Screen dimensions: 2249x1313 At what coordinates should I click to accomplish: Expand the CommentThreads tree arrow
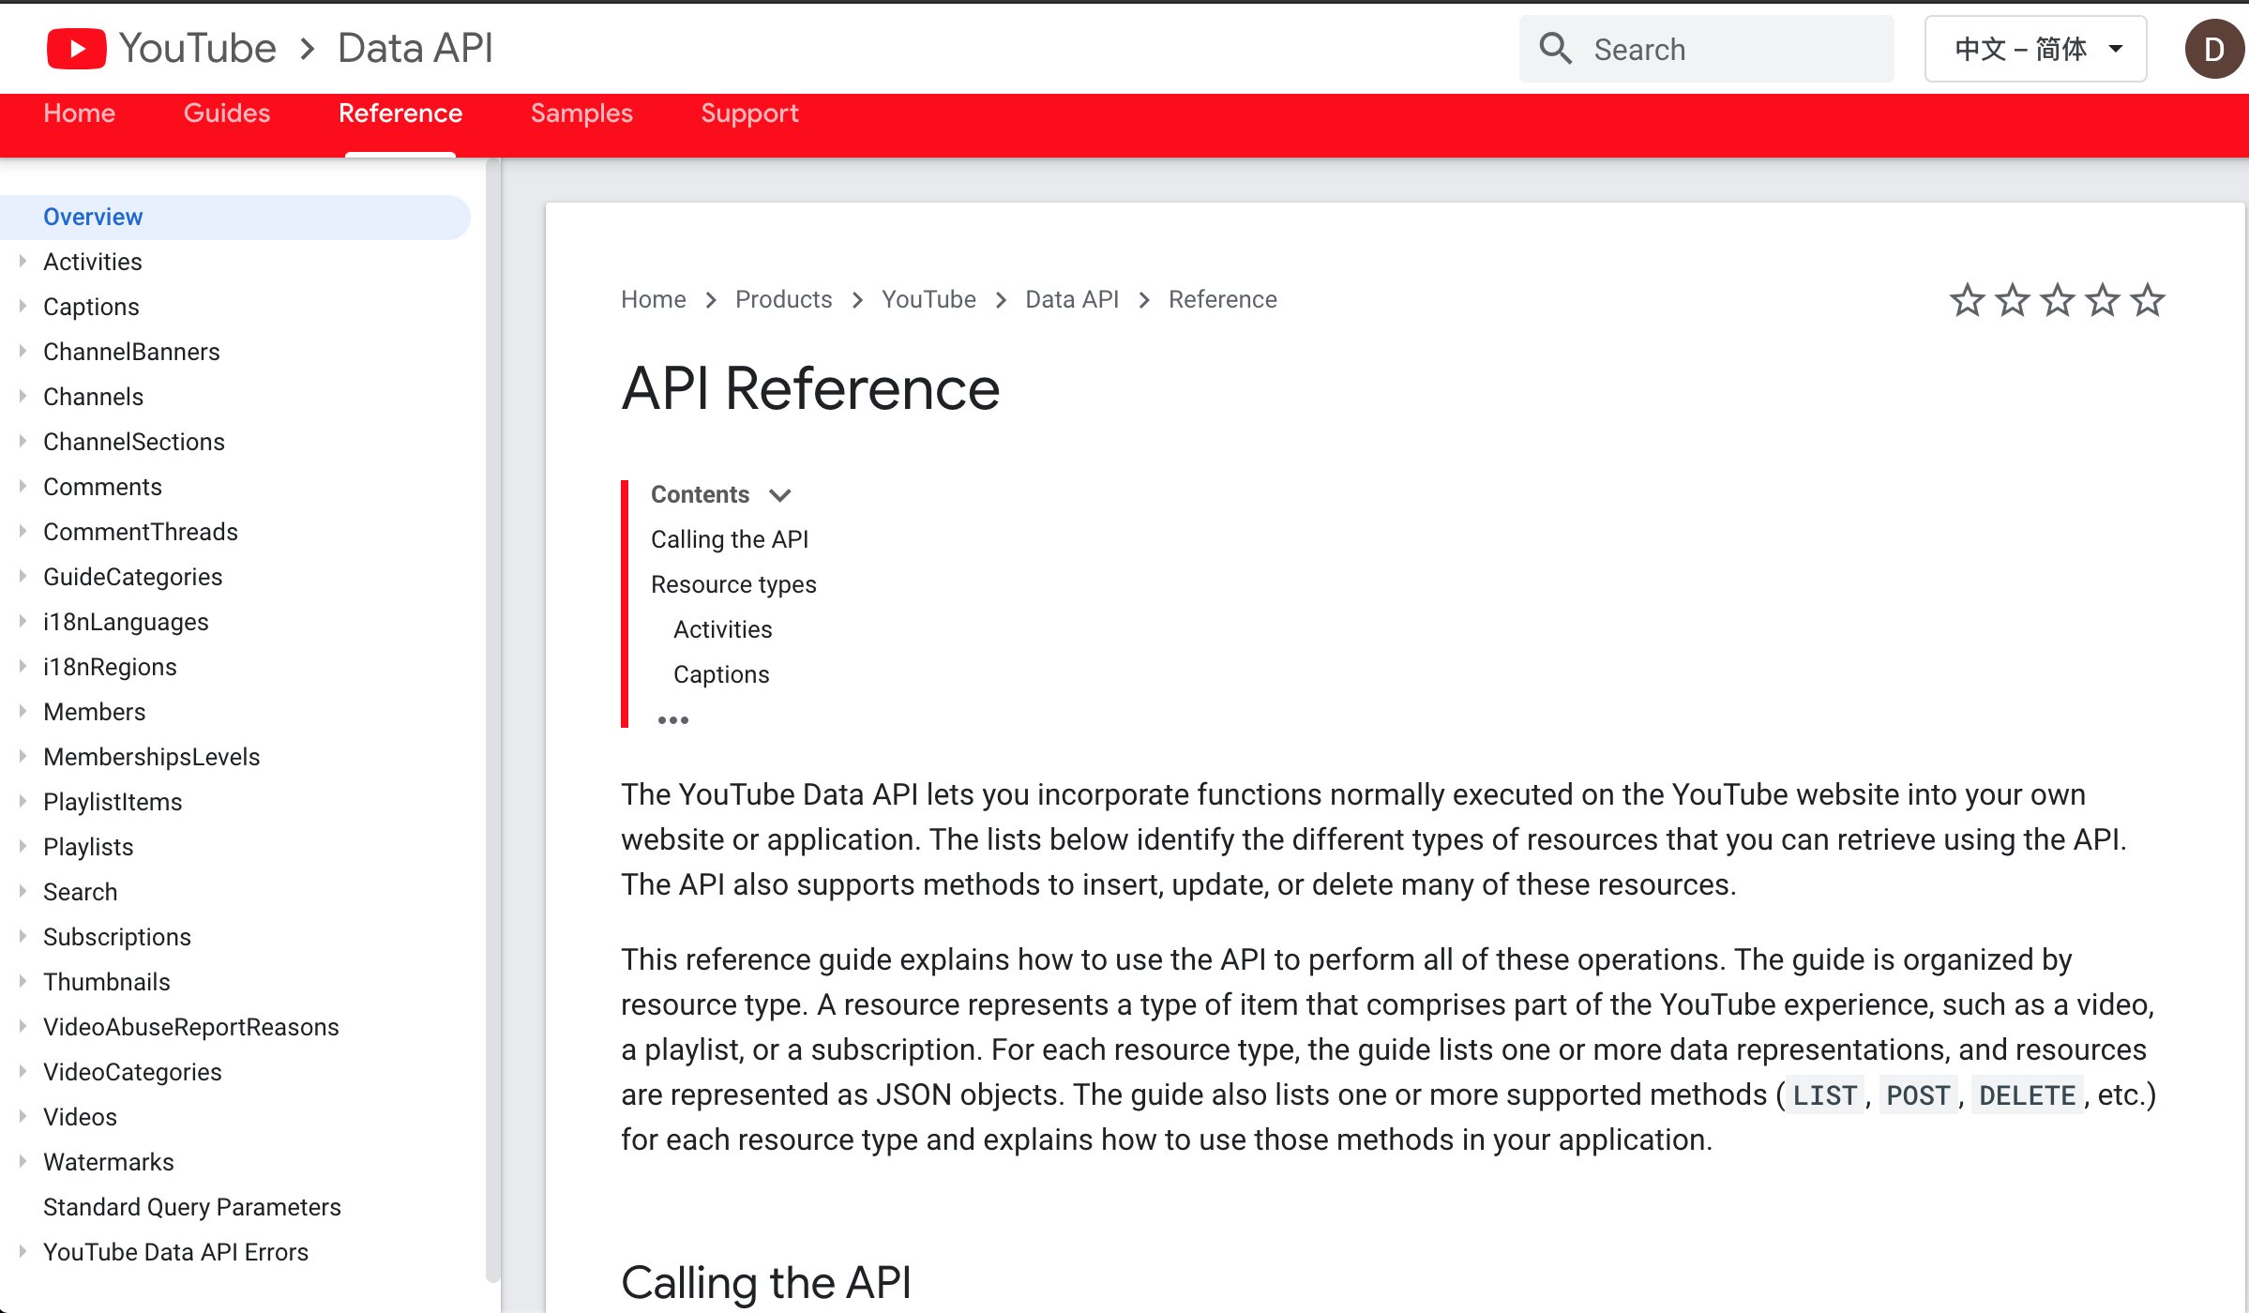(23, 531)
